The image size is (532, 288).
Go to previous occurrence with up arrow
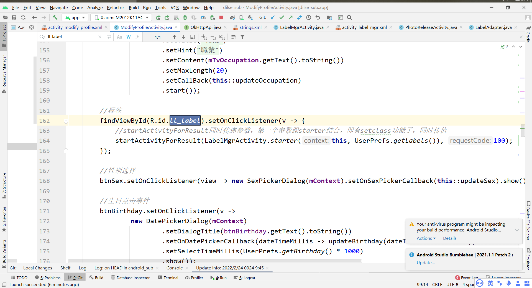175,37
